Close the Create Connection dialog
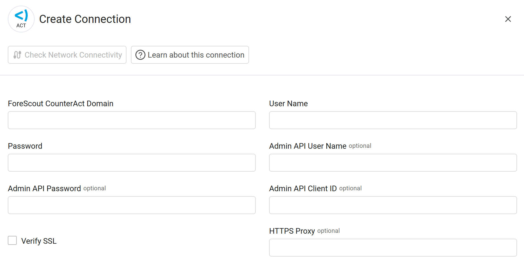This screenshot has width=524, height=263. 508,19
